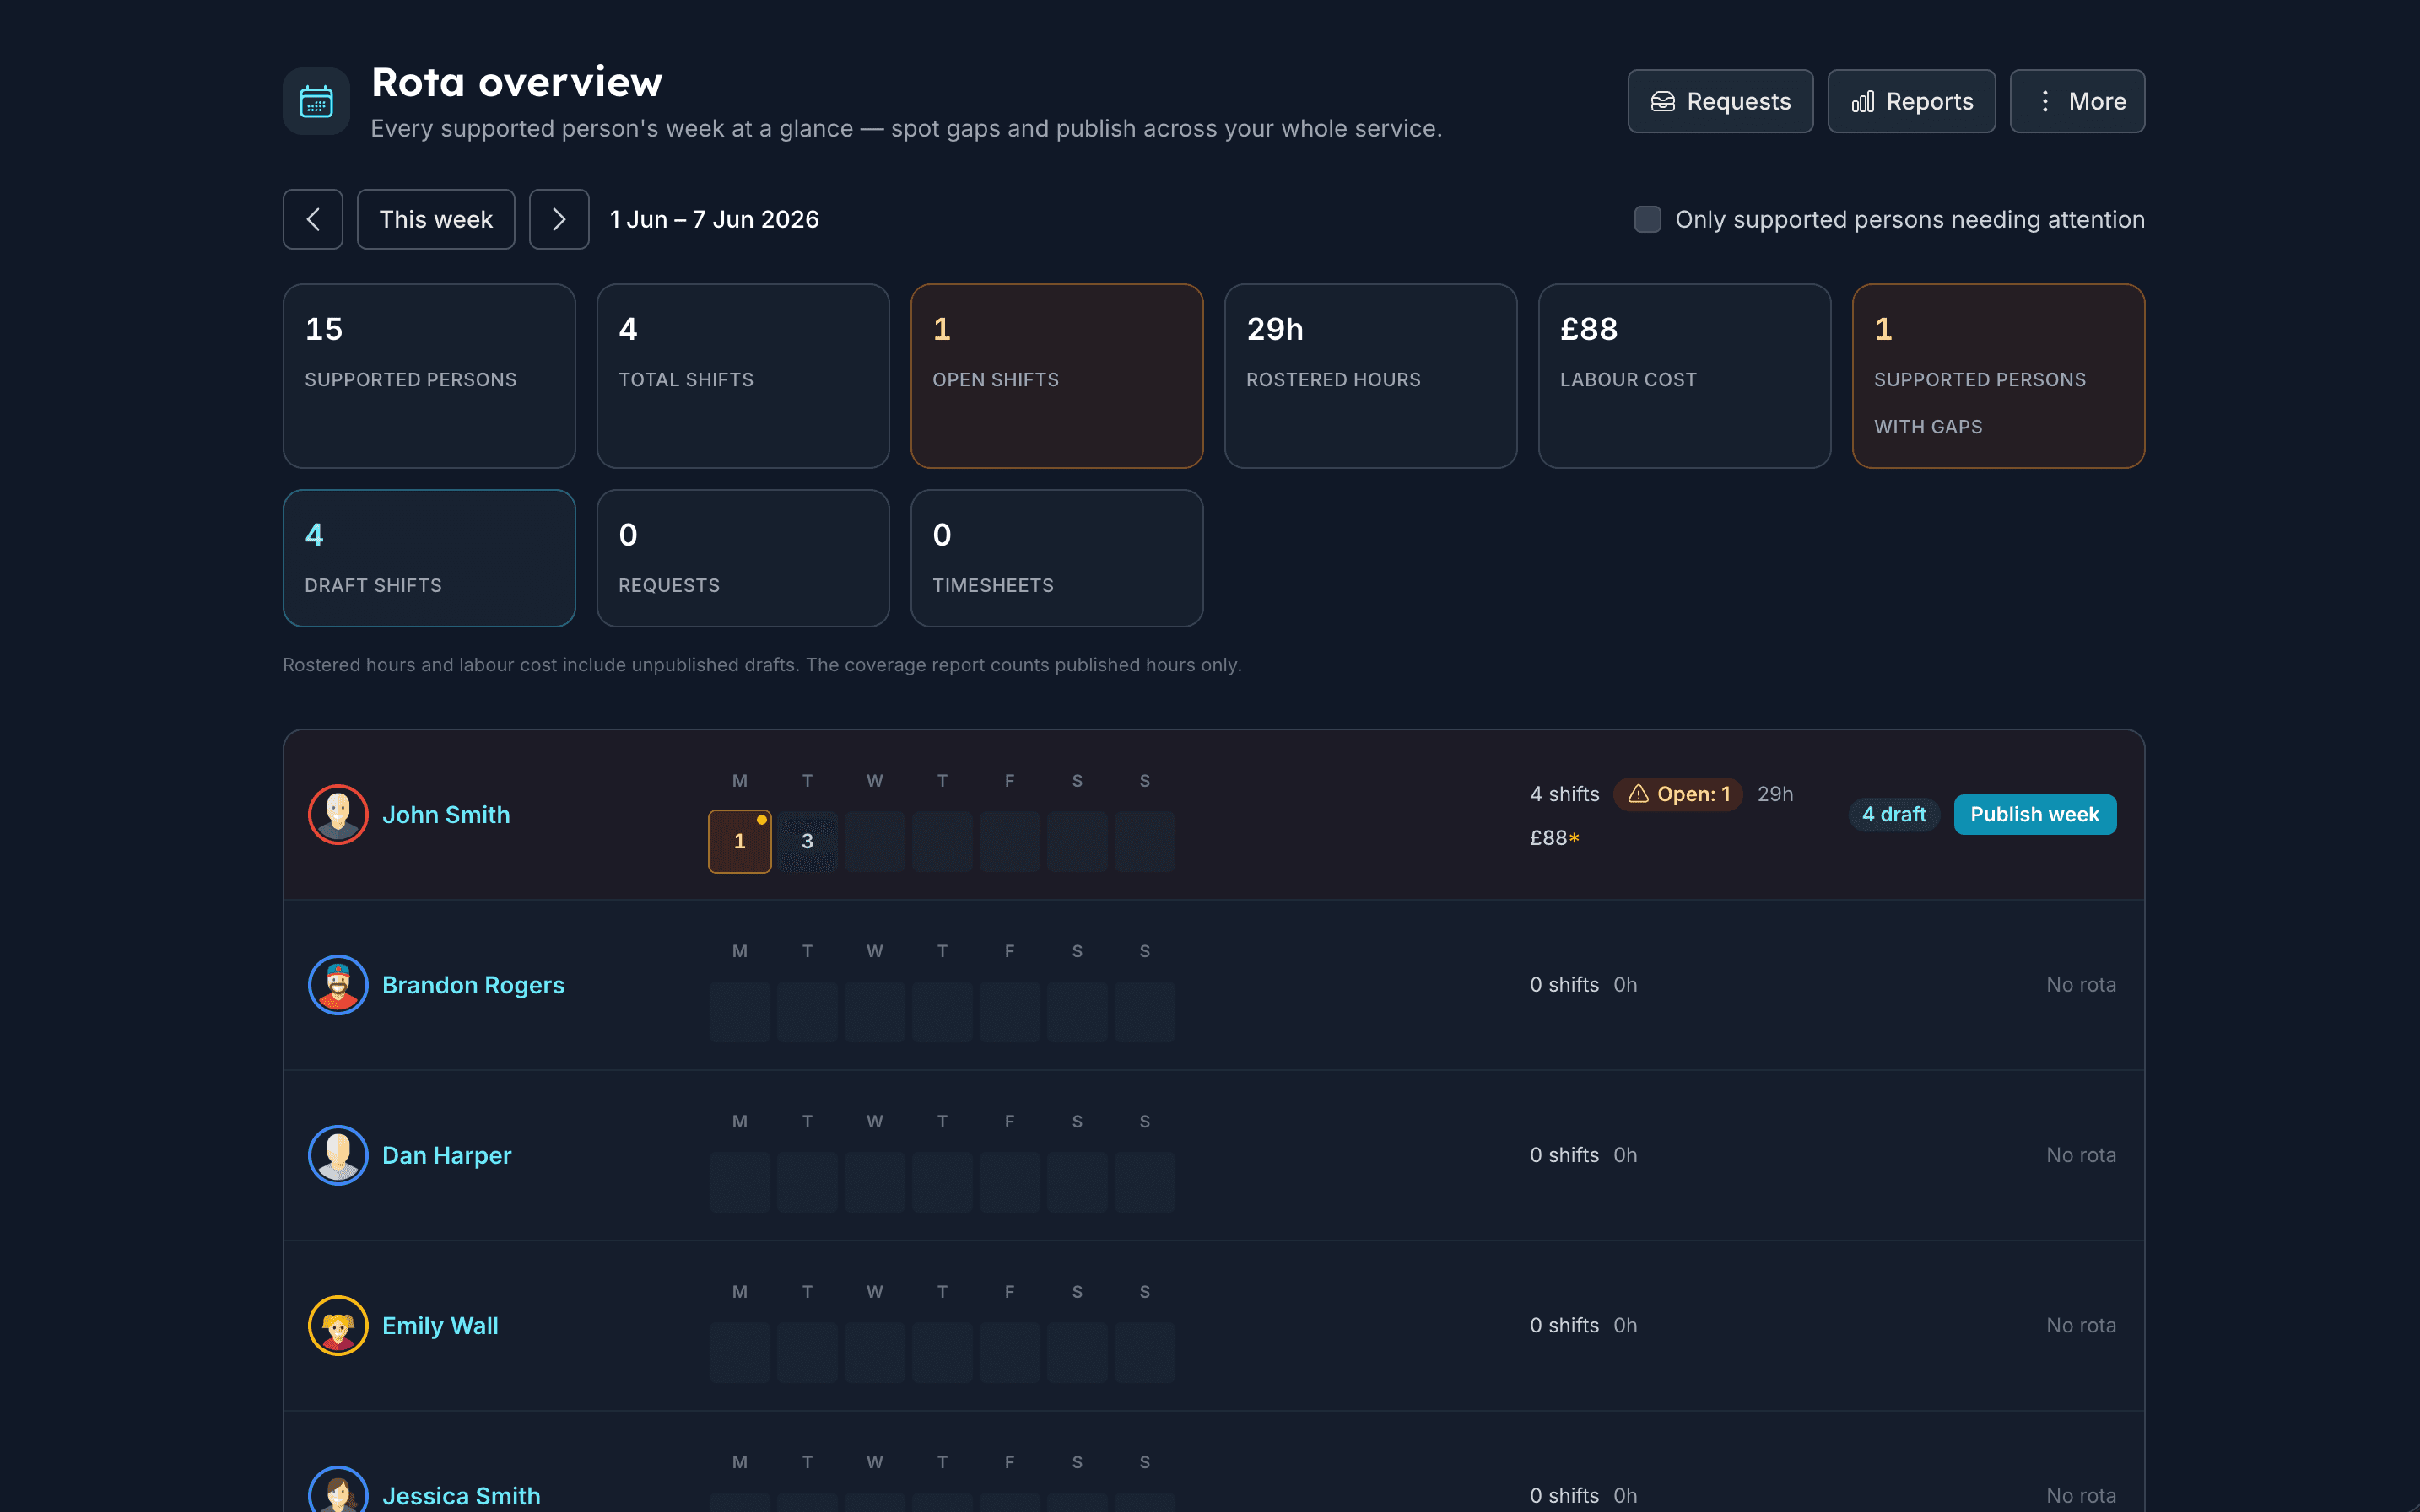2420x1512 pixels.
Task: Select the Rostered Hours stat card
Action: point(1370,376)
